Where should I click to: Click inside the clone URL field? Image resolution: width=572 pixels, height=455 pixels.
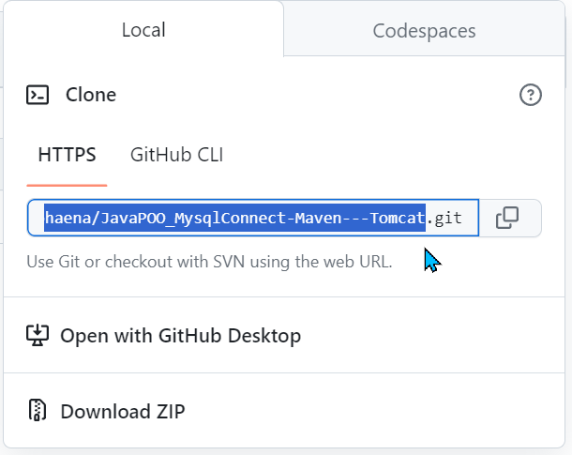click(x=253, y=219)
